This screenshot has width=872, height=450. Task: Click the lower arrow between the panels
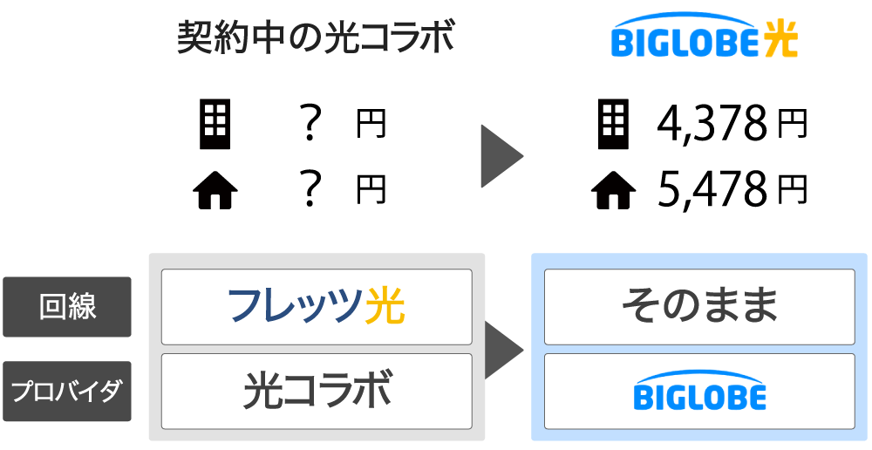[x=503, y=350]
